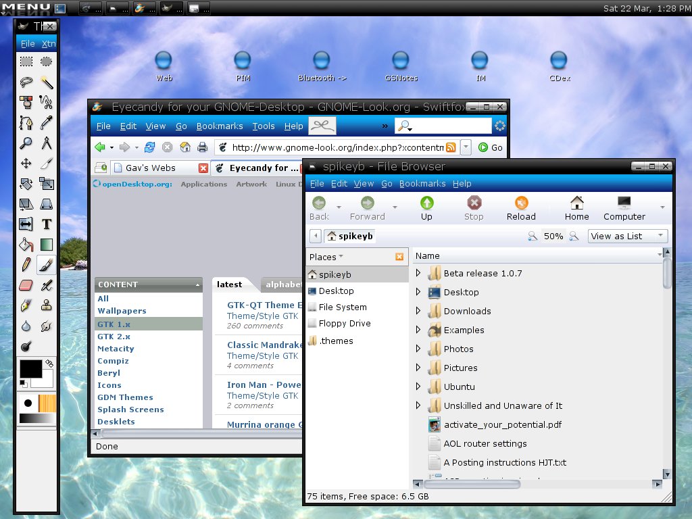Print the page using Swiftfox printer icon
The width and height of the screenshot is (692, 519).
pos(202,147)
